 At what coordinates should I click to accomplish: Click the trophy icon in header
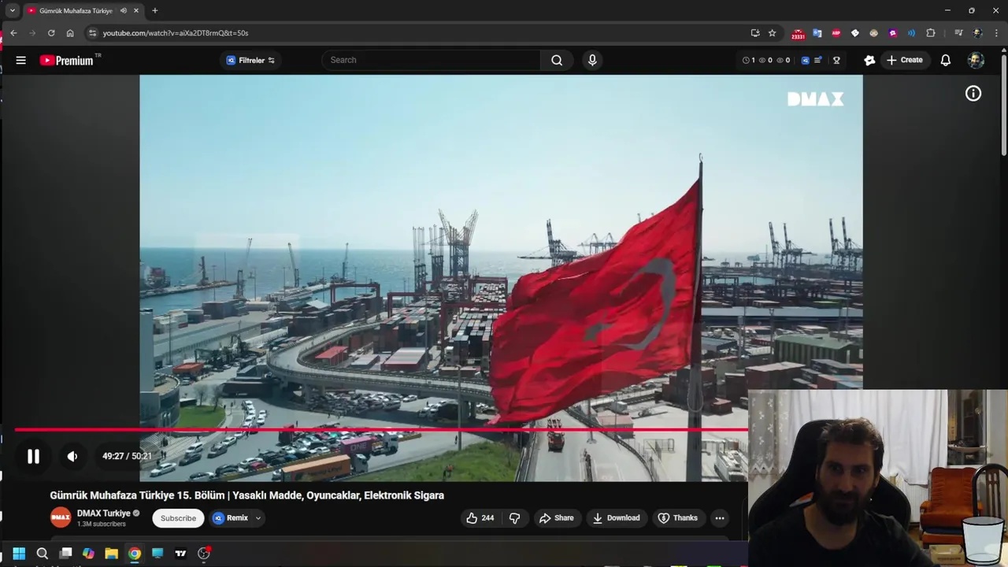tap(836, 60)
